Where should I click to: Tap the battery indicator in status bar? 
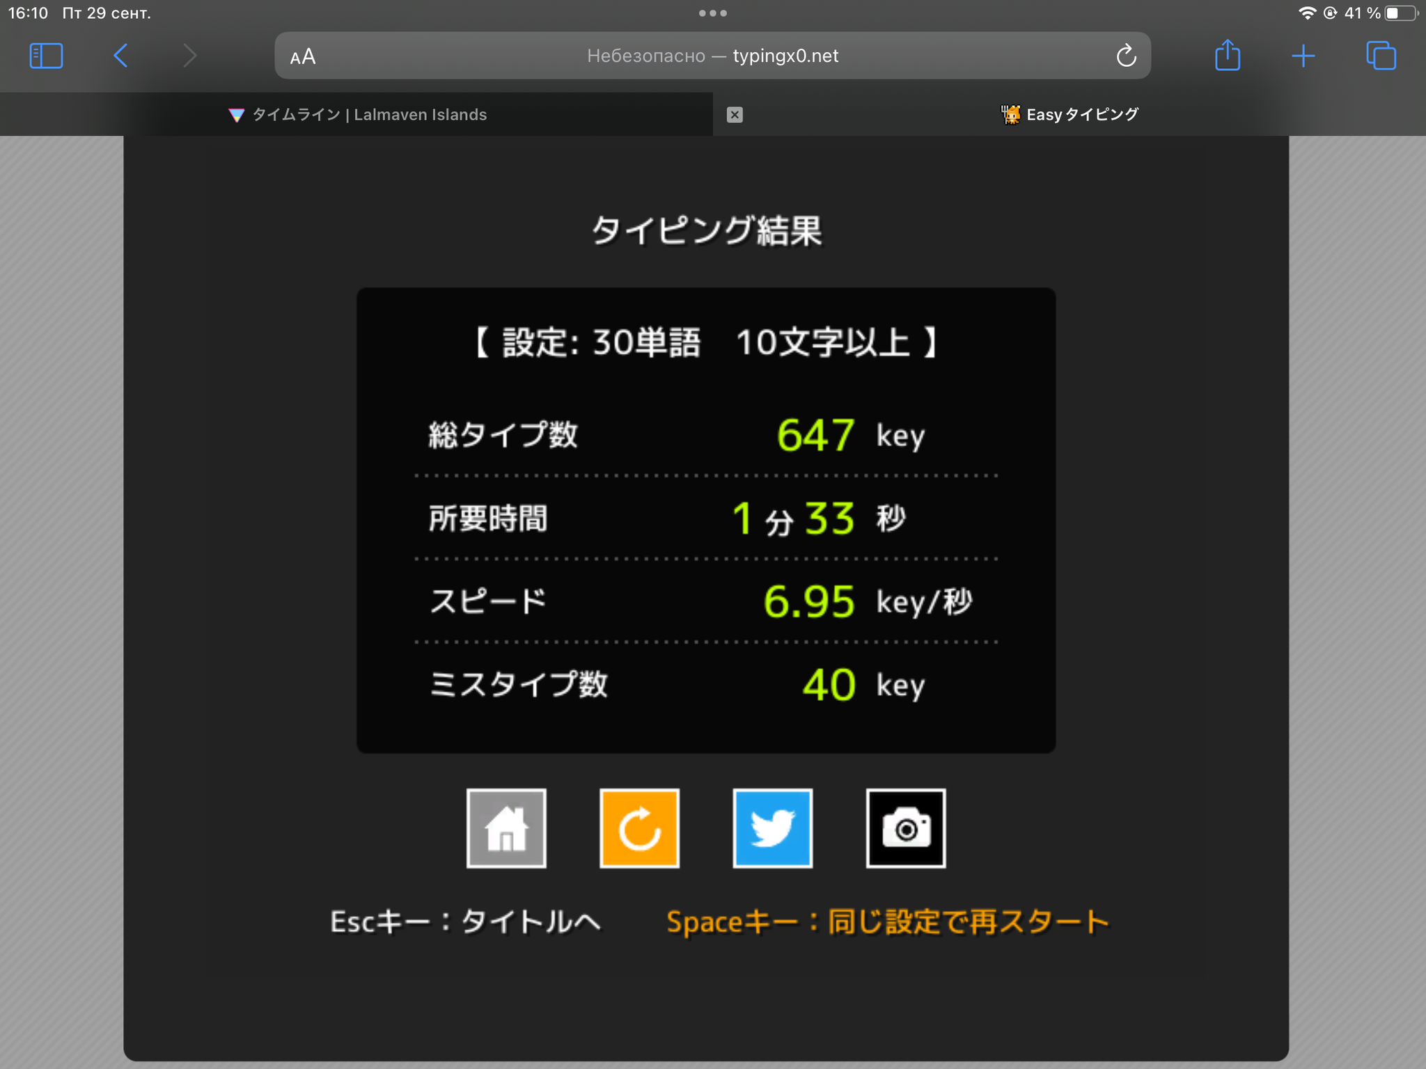[1401, 13]
